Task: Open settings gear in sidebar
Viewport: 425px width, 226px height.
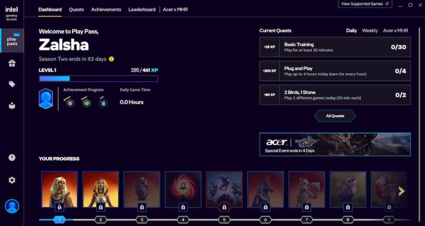Action: (x=12, y=180)
